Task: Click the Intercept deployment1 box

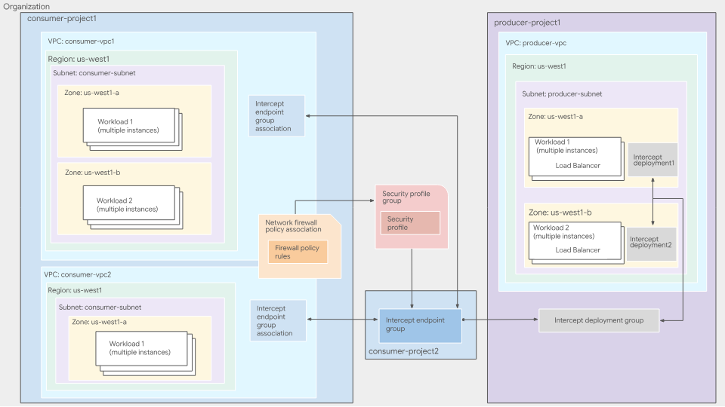Action: point(652,159)
